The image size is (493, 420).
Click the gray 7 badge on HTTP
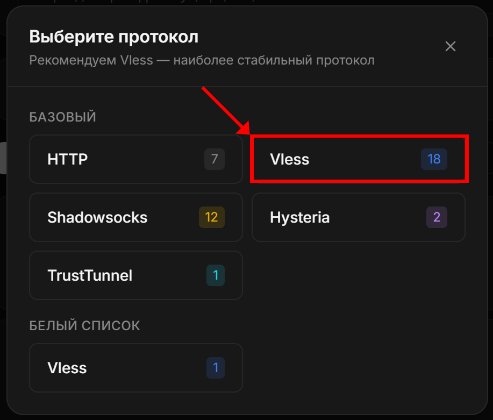[x=215, y=159]
